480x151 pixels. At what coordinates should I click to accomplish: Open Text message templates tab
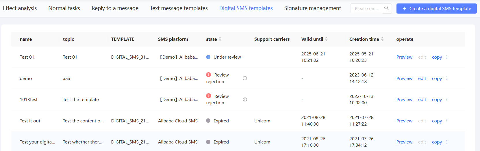[x=179, y=8]
